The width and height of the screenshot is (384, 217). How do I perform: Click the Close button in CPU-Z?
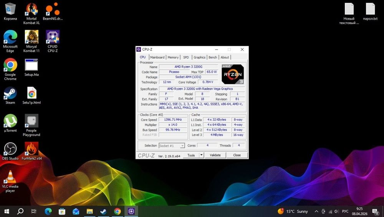tap(237, 155)
